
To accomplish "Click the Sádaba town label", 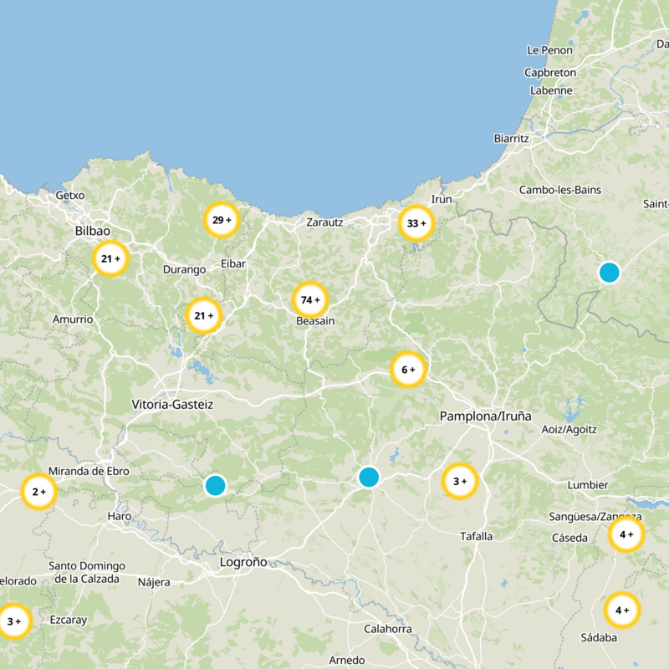I will click(599, 638).
